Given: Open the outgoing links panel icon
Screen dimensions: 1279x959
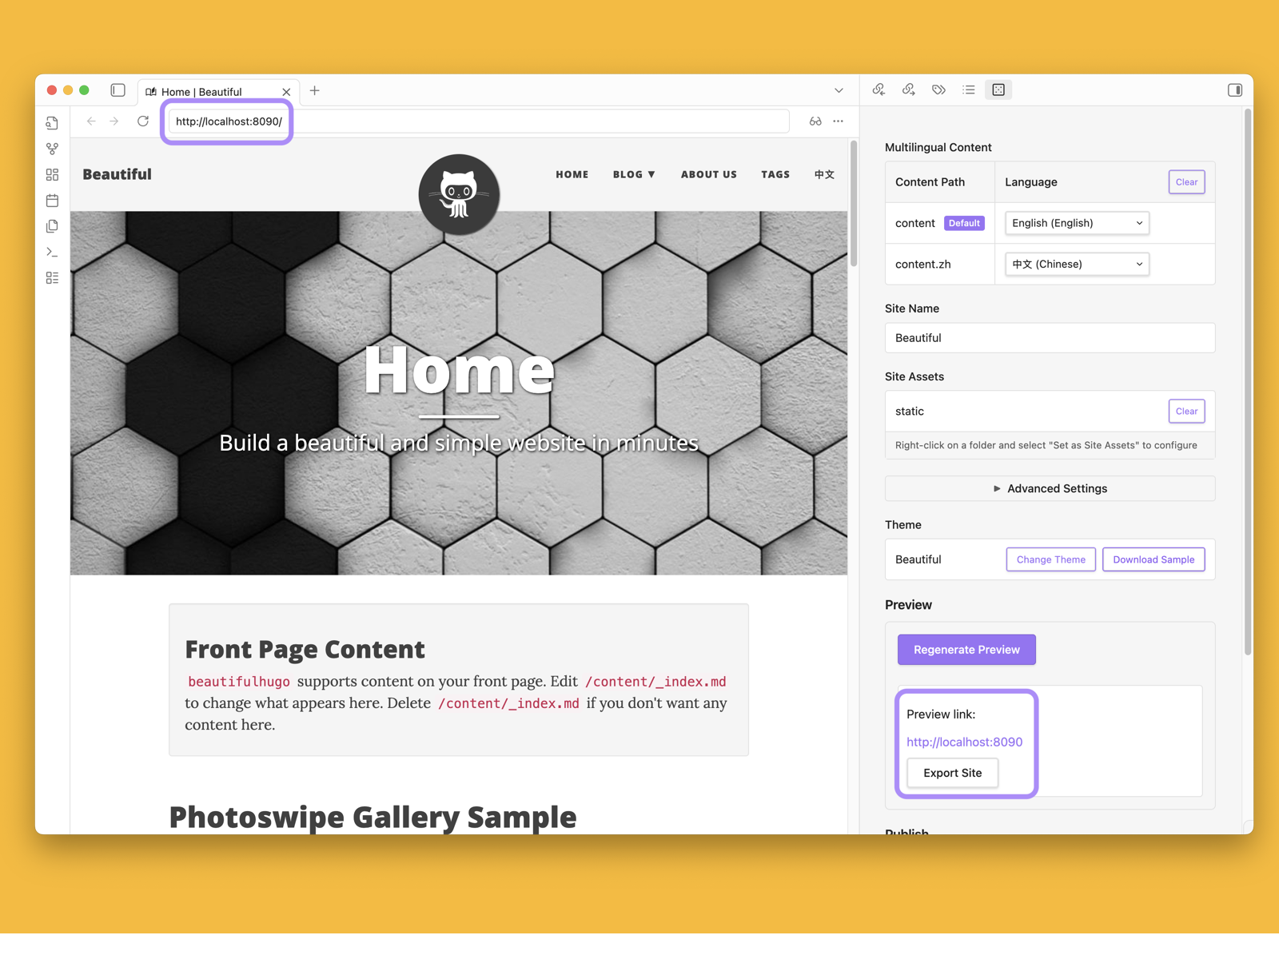Looking at the screenshot, I should pos(909,90).
